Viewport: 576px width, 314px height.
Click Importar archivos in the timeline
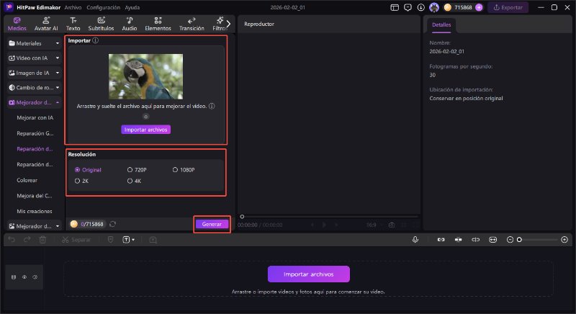coord(309,274)
